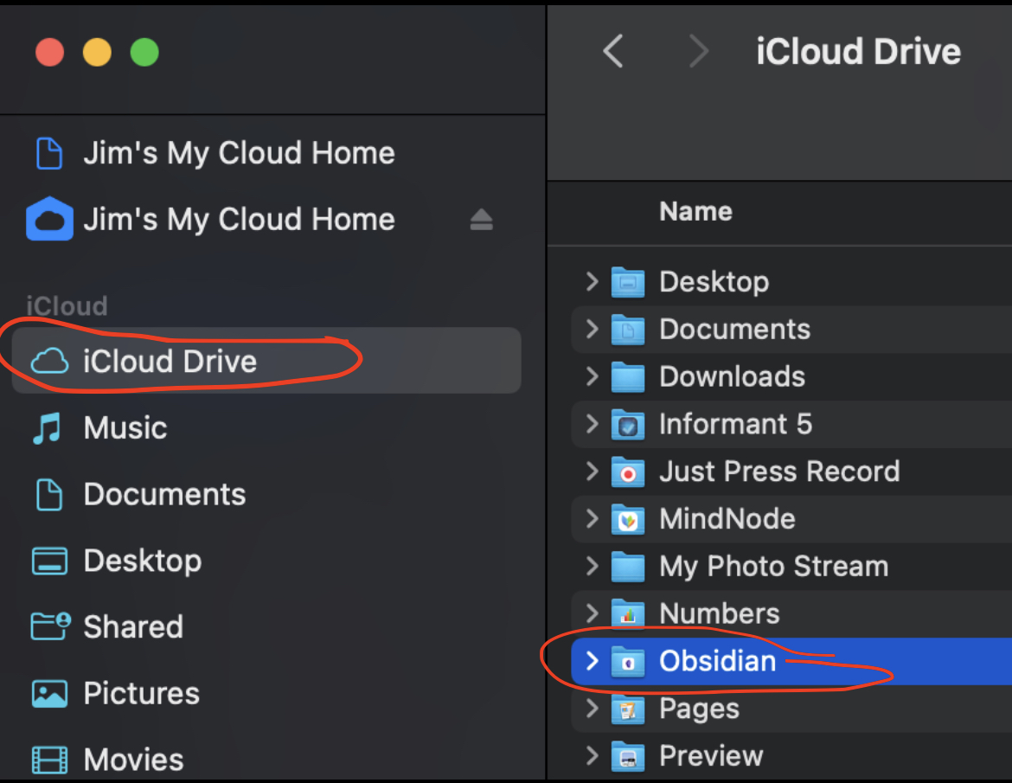Select the Numbers folder name
Viewport: 1012px width, 783px height.
coord(719,614)
